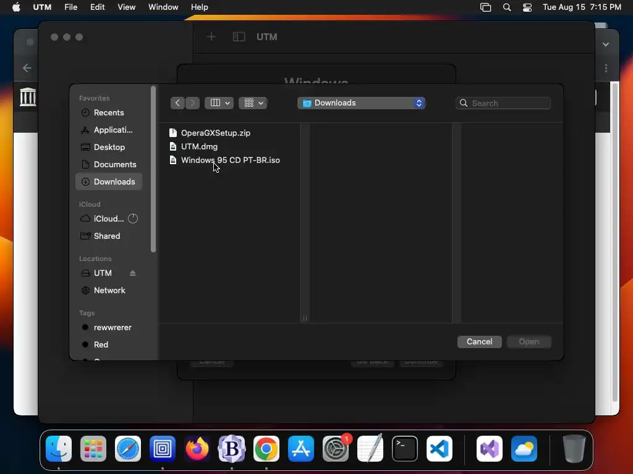
Task: Select Shared in the sidebar
Action: [x=109, y=236]
